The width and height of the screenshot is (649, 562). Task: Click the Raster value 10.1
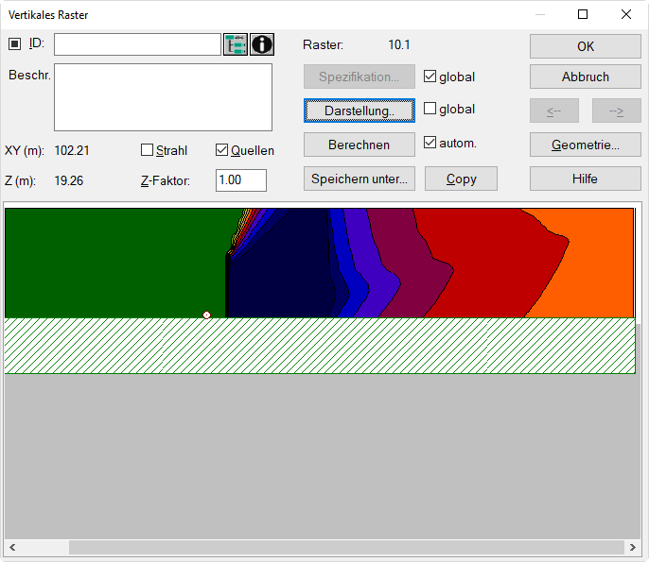pos(399,44)
